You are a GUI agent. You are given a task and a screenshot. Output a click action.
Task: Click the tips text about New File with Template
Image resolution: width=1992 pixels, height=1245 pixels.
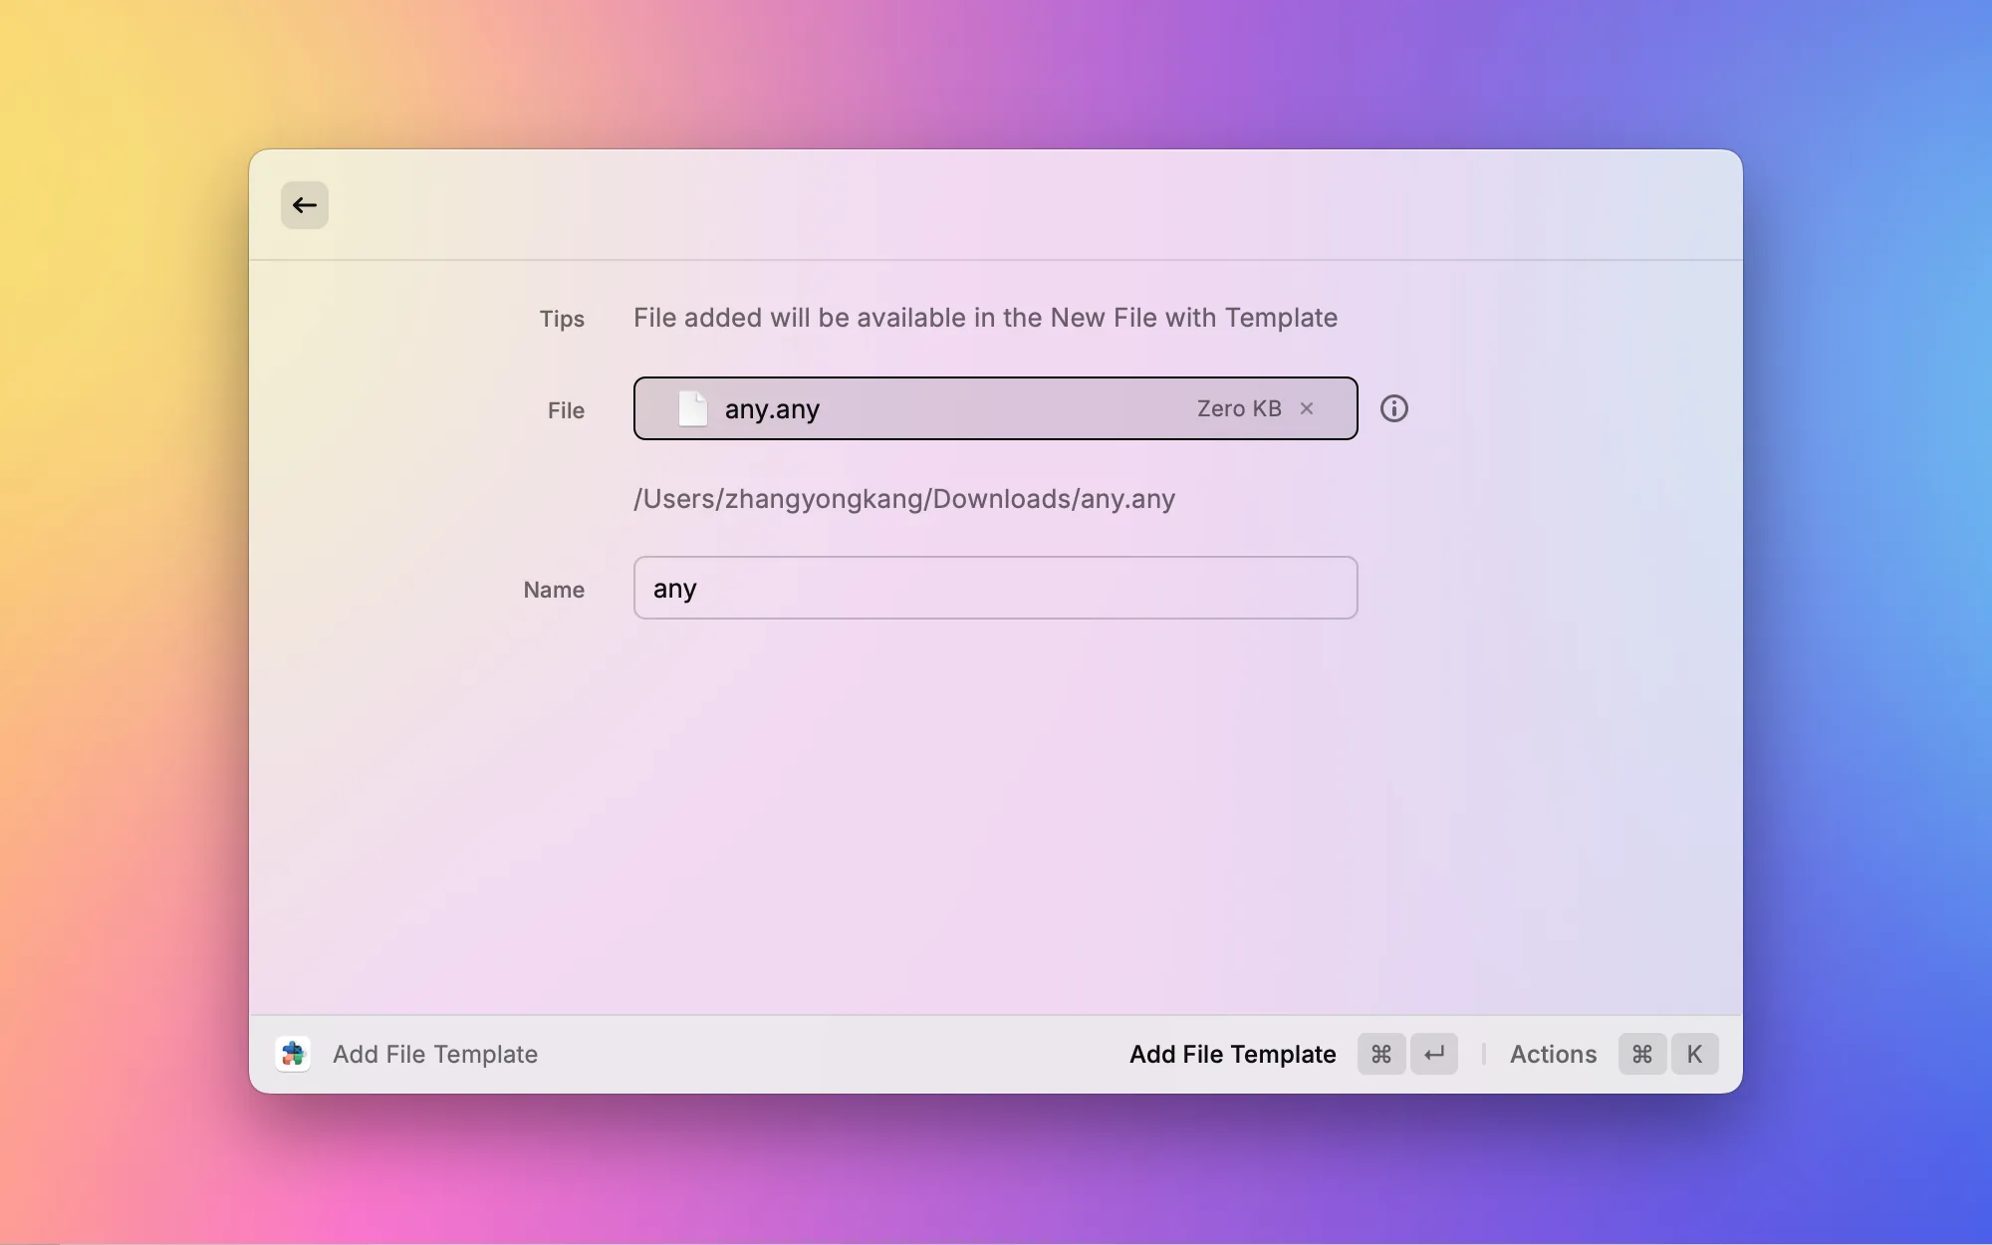(985, 318)
